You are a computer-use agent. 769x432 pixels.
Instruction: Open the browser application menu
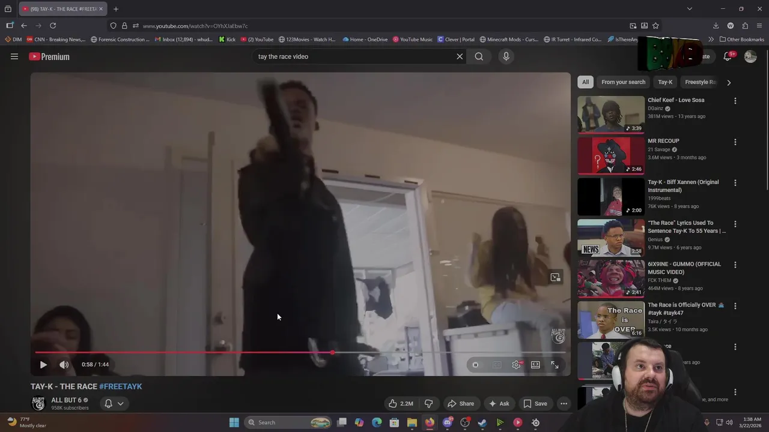pos(759,26)
